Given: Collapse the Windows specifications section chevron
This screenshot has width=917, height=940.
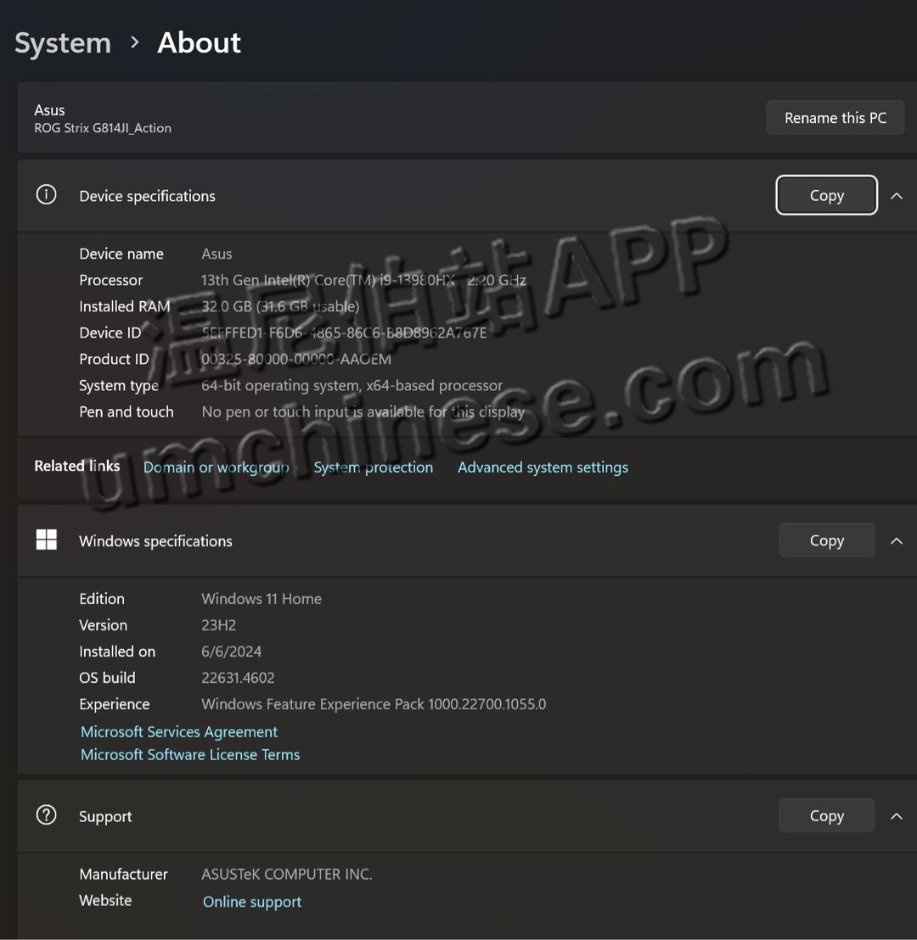Looking at the screenshot, I should pyautogui.click(x=896, y=540).
